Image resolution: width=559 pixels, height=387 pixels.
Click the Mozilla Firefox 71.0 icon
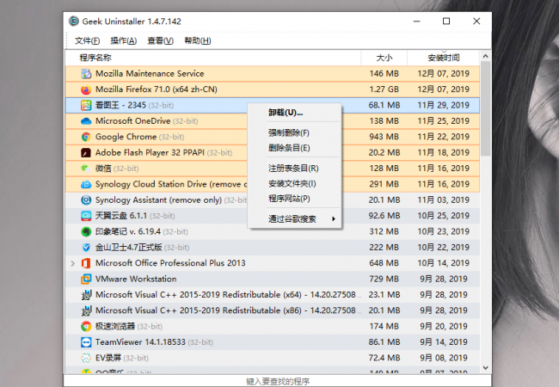pos(86,89)
